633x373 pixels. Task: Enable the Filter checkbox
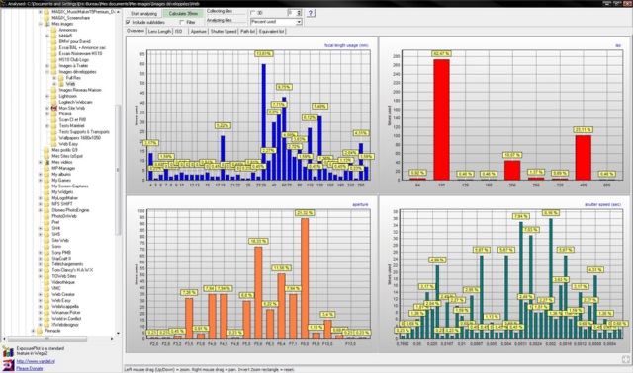pyautogui.click(x=182, y=22)
